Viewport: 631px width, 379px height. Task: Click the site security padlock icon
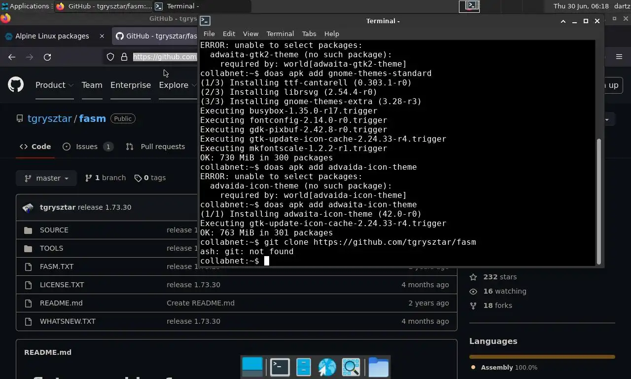124,57
